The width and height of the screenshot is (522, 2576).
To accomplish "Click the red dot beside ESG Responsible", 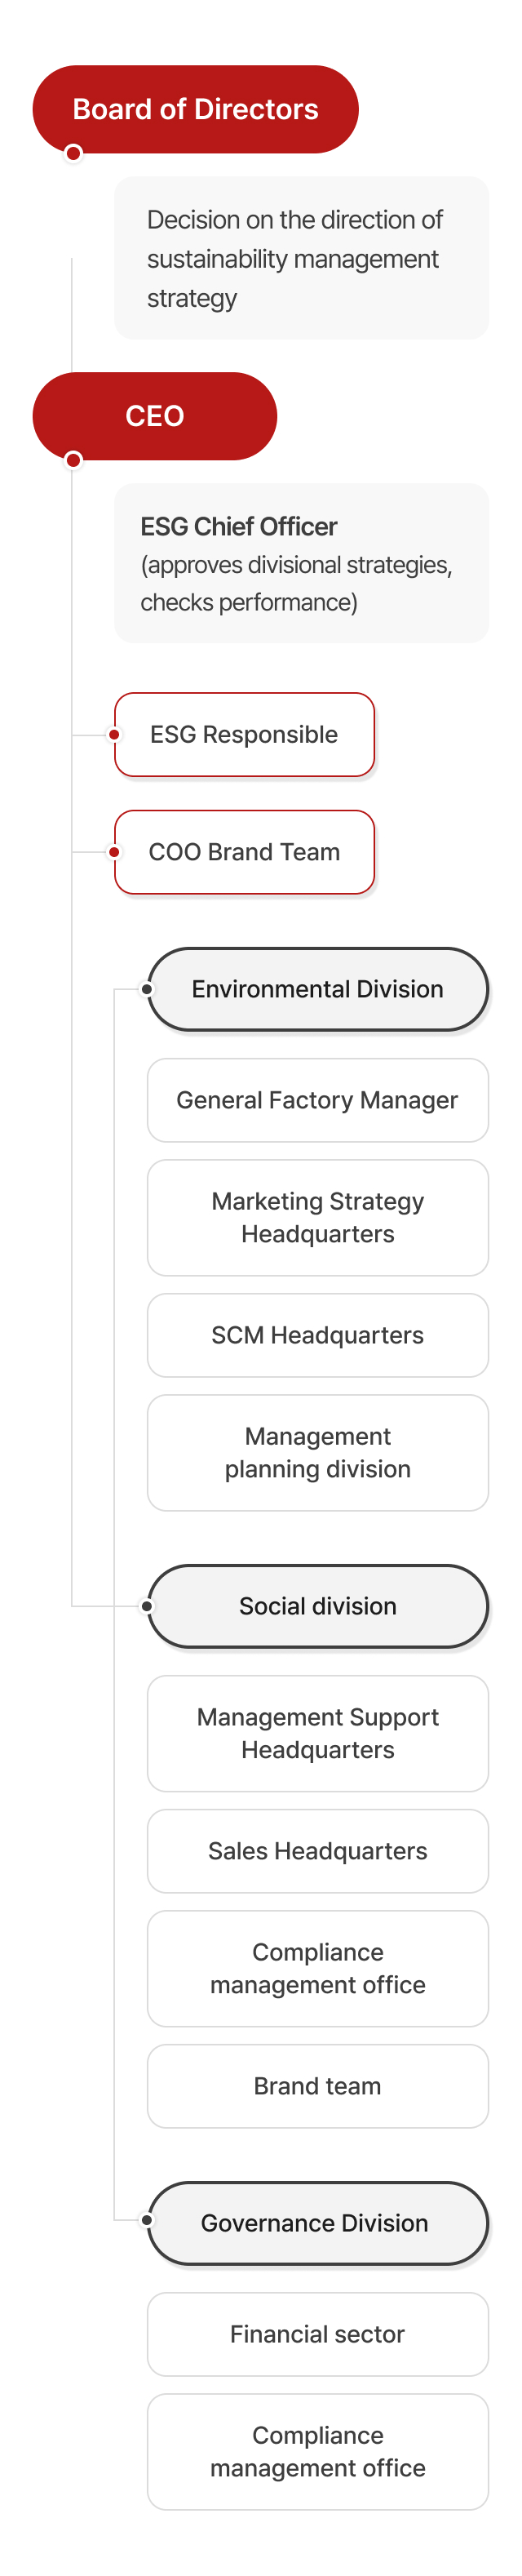I will coord(115,735).
